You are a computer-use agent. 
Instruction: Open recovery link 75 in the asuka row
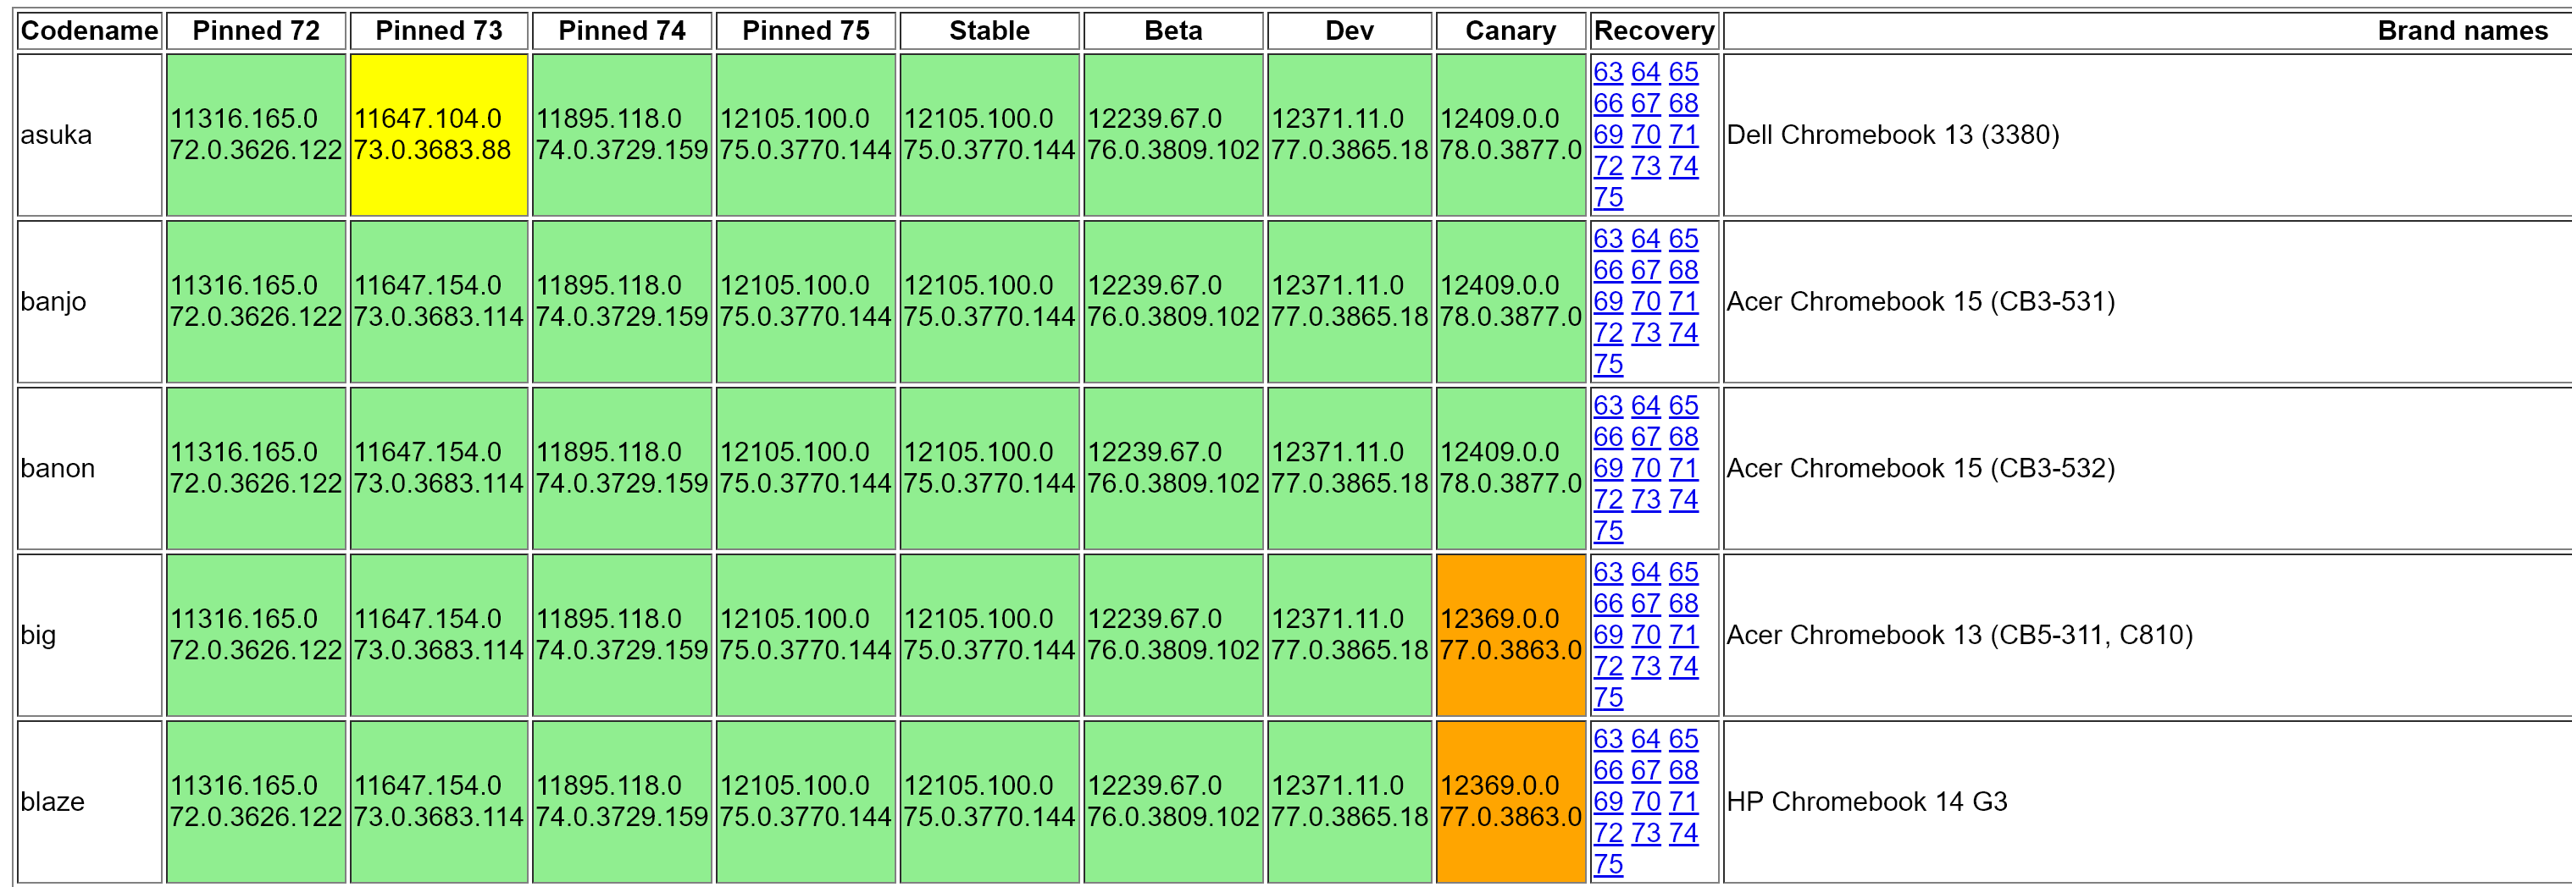point(1608,197)
